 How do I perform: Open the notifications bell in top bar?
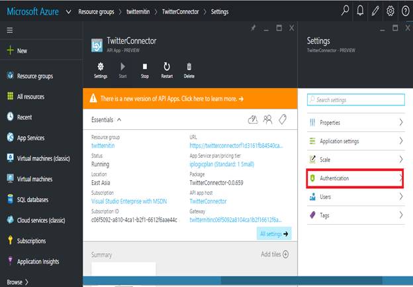coord(360,11)
